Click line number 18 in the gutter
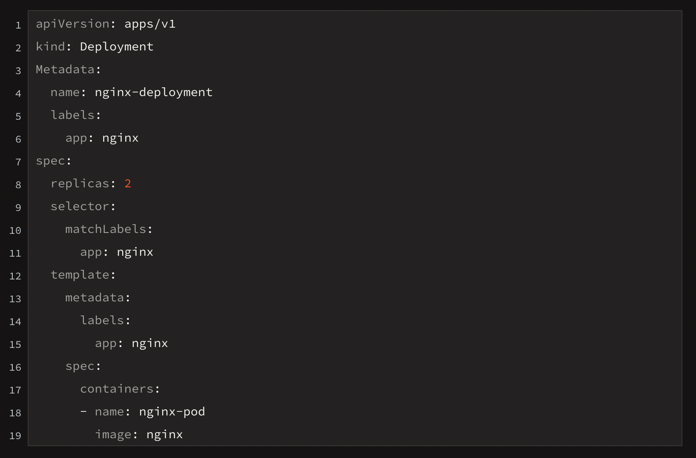 (15, 413)
